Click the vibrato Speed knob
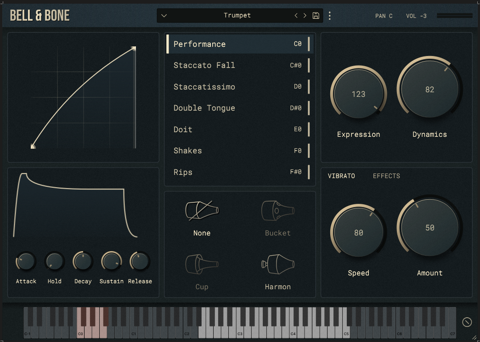 pyautogui.click(x=358, y=233)
